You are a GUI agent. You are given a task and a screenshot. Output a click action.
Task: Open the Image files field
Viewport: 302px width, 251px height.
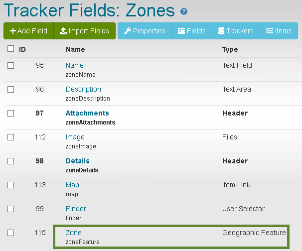[x=75, y=137]
